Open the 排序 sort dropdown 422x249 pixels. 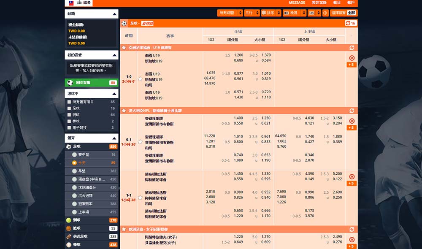click(271, 13)
